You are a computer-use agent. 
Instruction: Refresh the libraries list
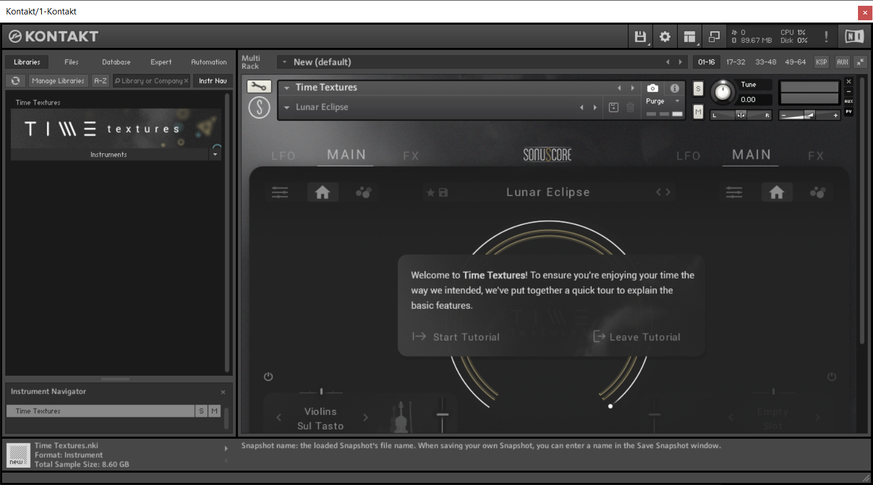tap(16, 81)
